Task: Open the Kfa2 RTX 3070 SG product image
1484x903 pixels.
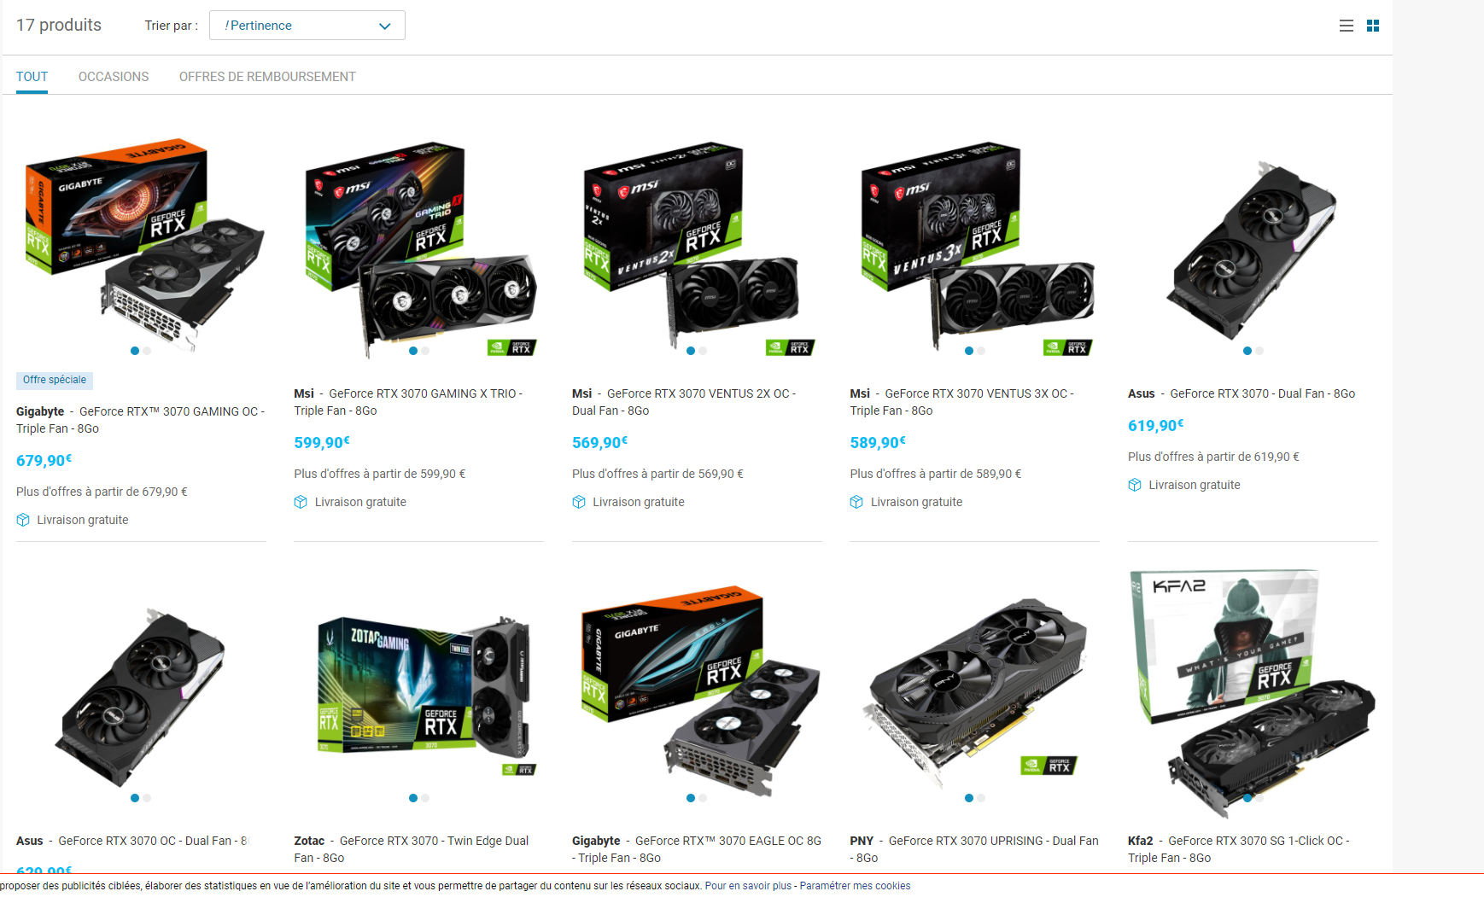Action: click(x=1253, y=691)
